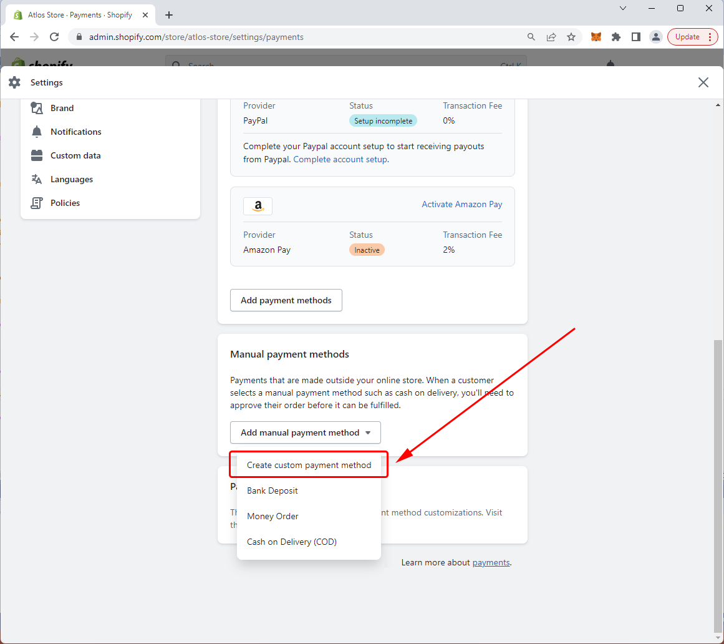Image resolution: width=724 pixels, height=644 pixels.
Task: Click the Chrome three-dot menu icon
Action: 710,37
